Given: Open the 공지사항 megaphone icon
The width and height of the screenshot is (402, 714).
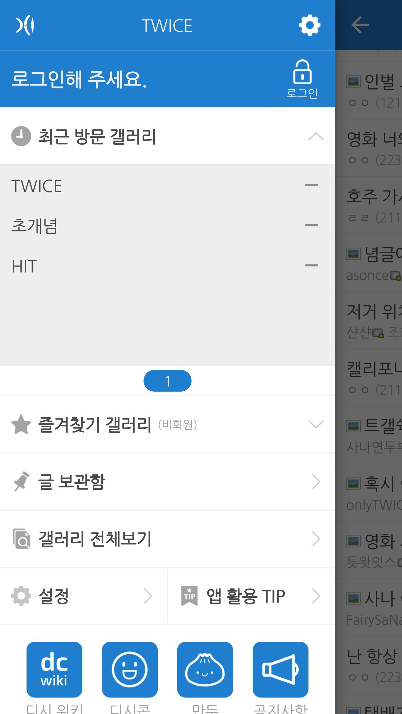Looking at the screenshot, I should click(281, 669).
